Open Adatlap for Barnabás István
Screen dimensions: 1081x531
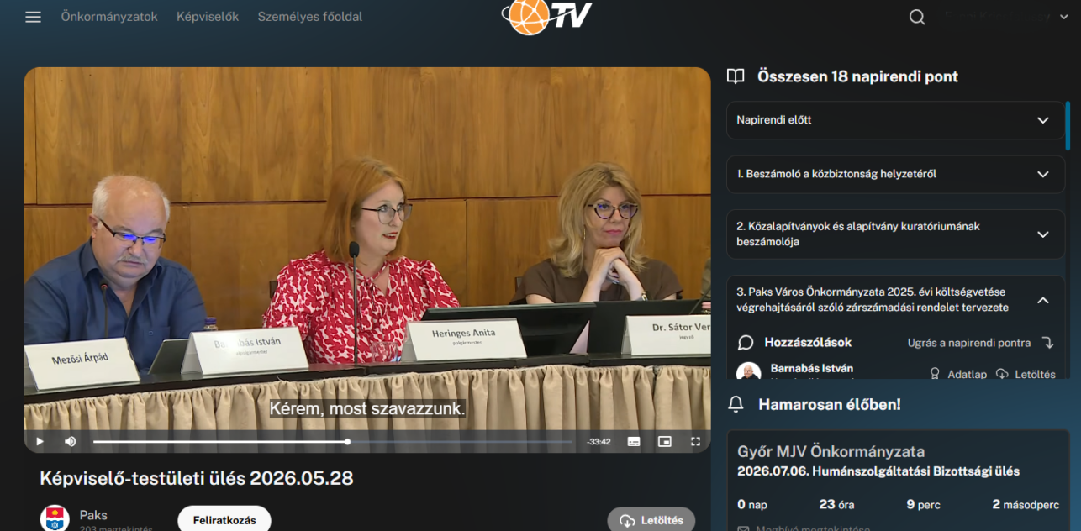pyautogui.click(x=957, y=375)
